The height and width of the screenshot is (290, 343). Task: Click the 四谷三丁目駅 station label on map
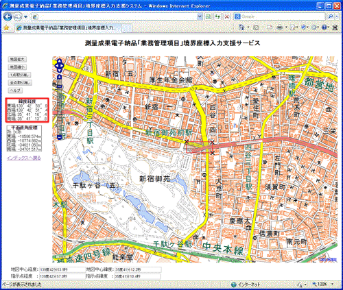[248, 167]
